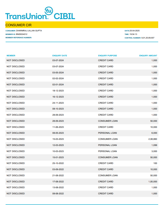Select enquiry date 13-08-2022
This screenshot has width=161, height=205.
click(x=58, y=187)
